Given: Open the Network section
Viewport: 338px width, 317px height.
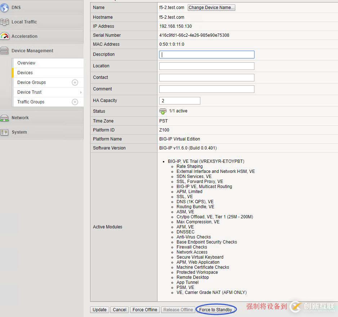Looking at the screenshot, I should point(20,118).
